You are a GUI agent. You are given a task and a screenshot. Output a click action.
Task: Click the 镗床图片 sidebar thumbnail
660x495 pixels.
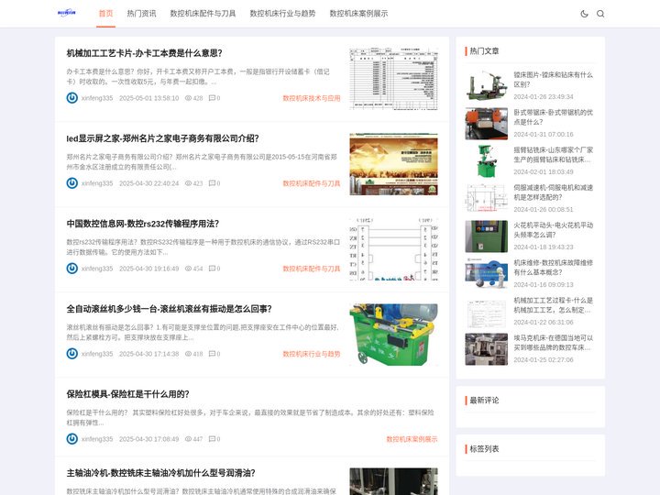(x=486, y=86)
